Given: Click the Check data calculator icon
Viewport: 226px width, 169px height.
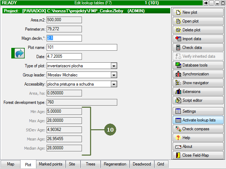Looking at the screenshot, I should point(178,48).
